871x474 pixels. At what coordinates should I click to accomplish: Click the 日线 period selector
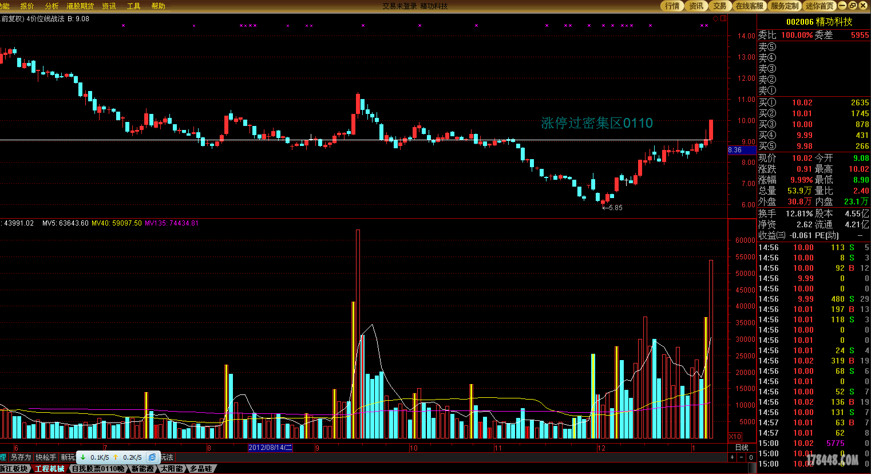pyautogui.click(x=742, y=448)
